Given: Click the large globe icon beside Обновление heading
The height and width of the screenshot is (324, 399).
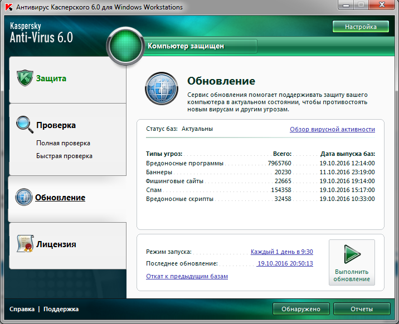Looking at the screenshot, I should (x=161, y=88).
